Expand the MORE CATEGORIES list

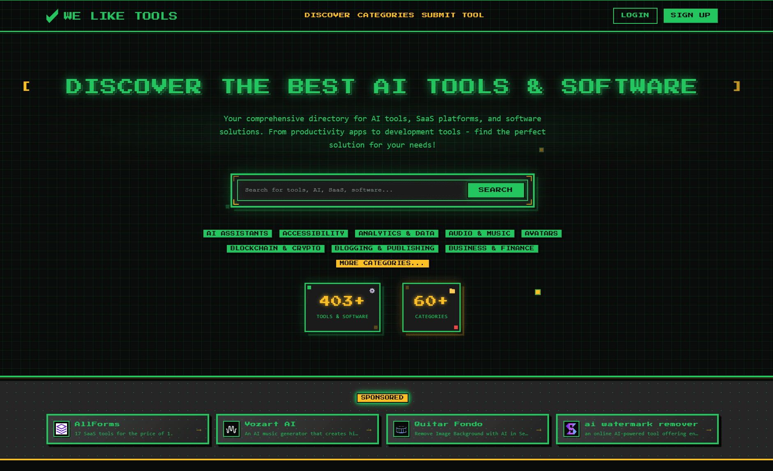click(x=382, y=263)
